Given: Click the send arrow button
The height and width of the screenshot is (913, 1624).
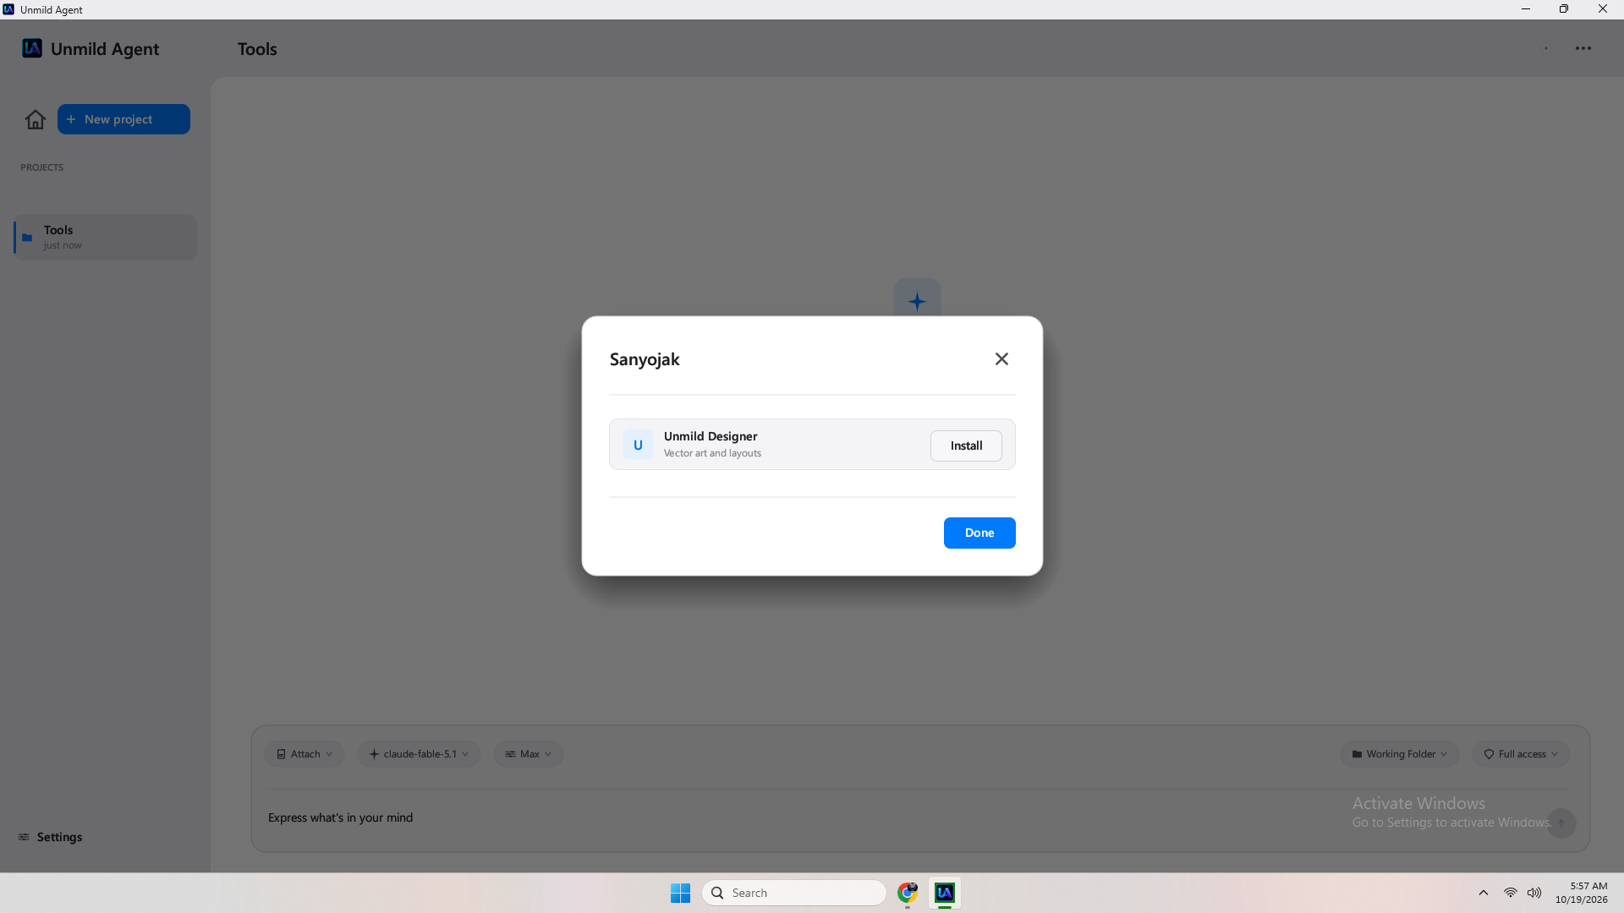Looking at the screenshot, I should tap(1561, 823).
